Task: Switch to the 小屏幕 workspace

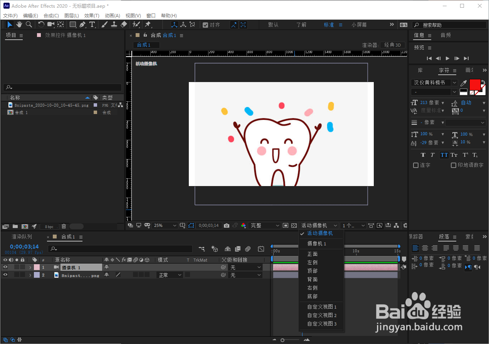Action: click(x=359, y=25)
